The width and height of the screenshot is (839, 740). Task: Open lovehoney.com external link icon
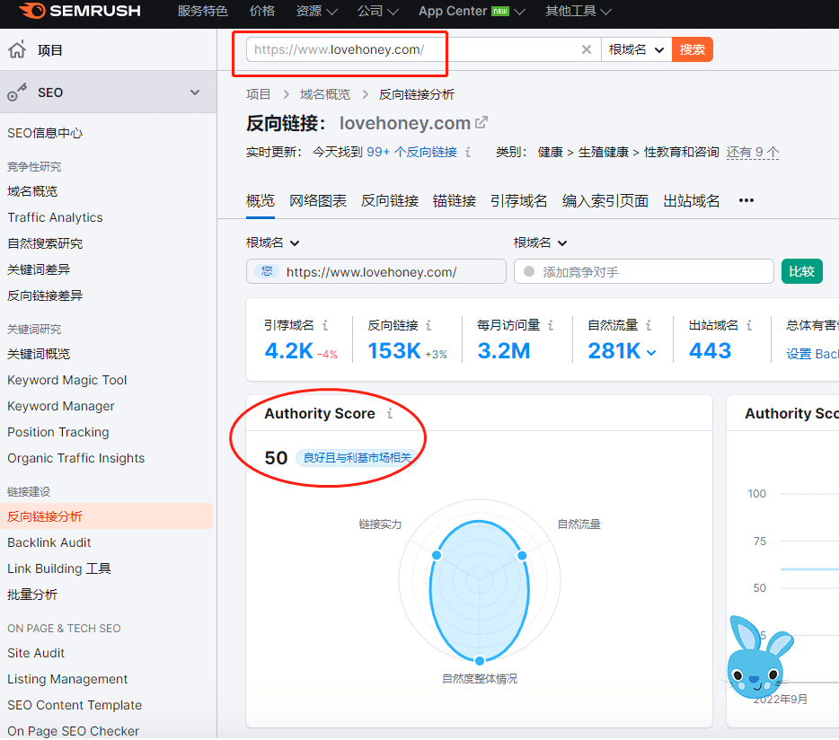click(481, 122)
